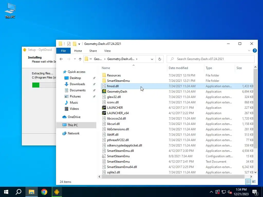The width and height of the screenshot is (263, 197).
Task: Open File Explorer from taskbar
Action: (31, 192)
